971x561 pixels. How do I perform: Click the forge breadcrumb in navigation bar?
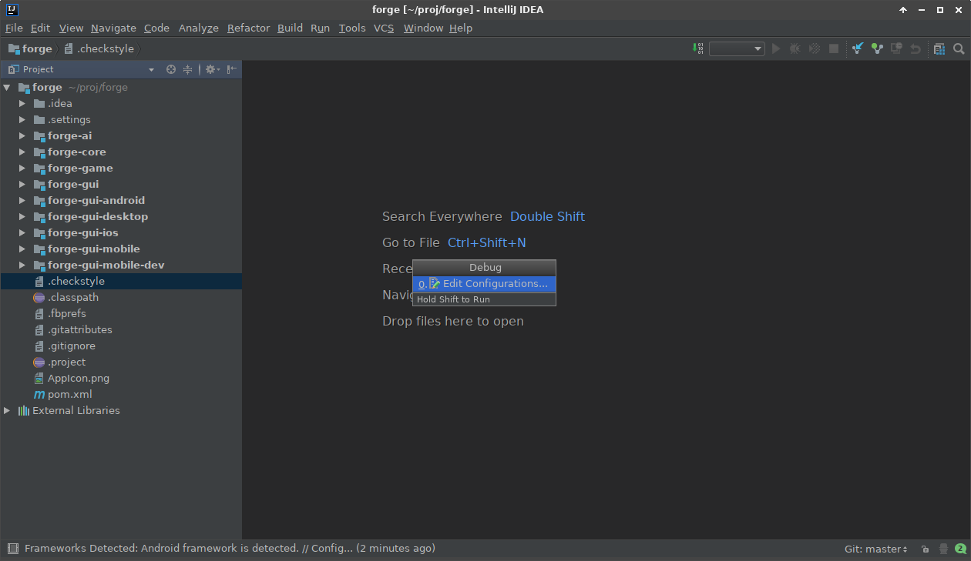tap(37, 48)
